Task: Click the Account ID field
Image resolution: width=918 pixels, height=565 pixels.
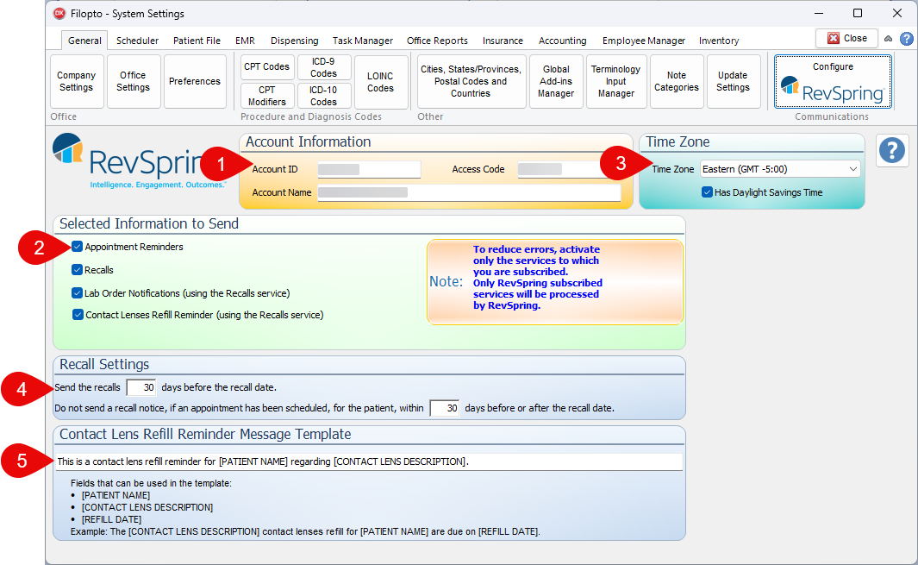Action: [x=369, y=169]
